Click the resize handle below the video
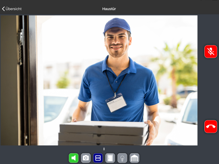 coord(104,149)
